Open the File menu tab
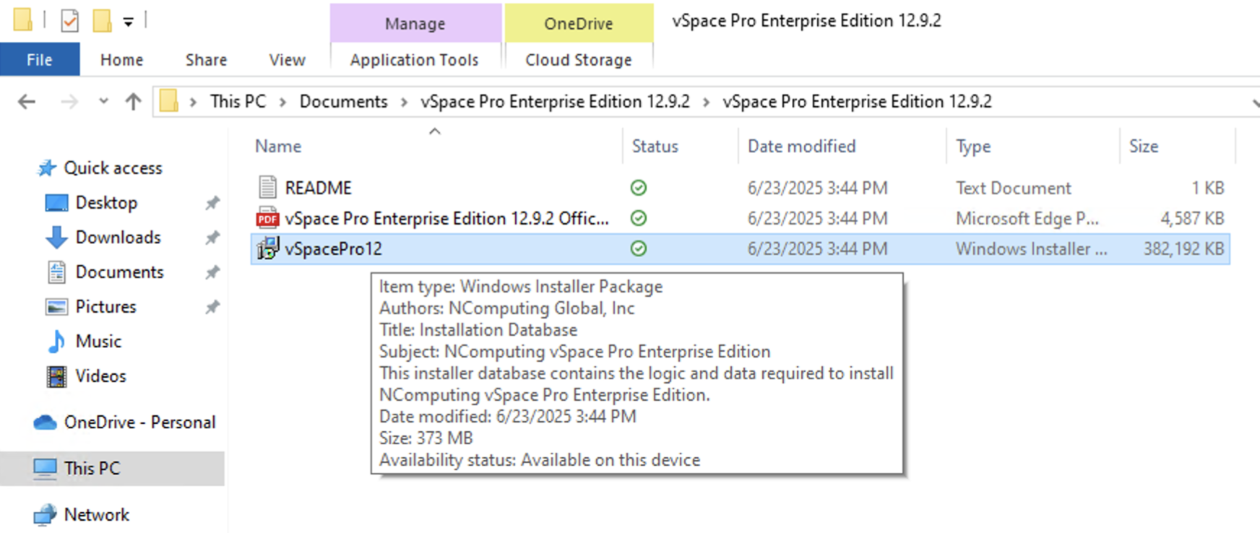The width and height of the screenshot is (1260, 533). pos(40,59)
